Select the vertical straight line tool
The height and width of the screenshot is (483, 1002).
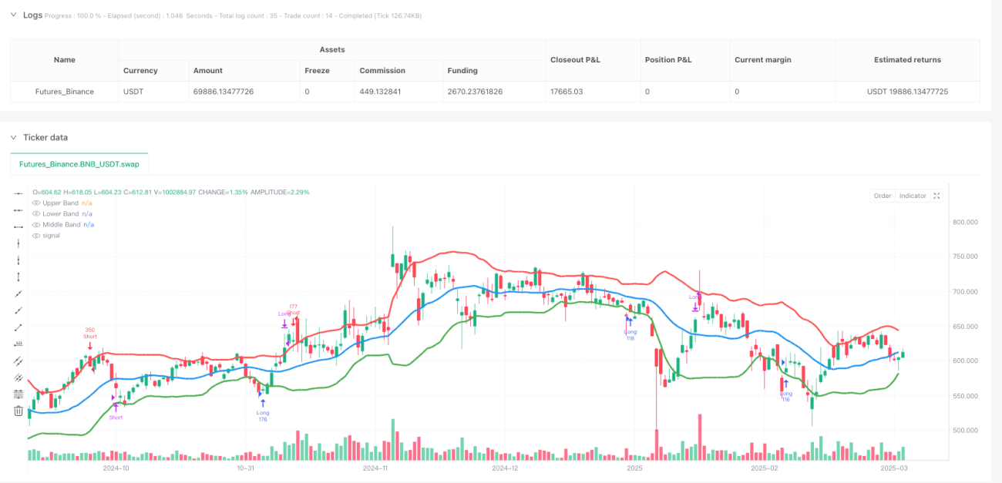(x=18, y=243)
